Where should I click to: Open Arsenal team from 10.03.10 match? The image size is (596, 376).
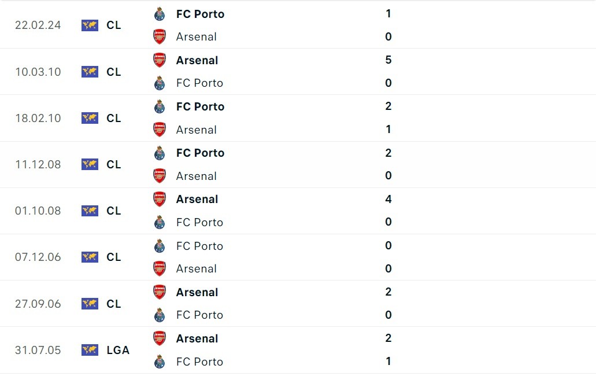[x=197, y=60]
